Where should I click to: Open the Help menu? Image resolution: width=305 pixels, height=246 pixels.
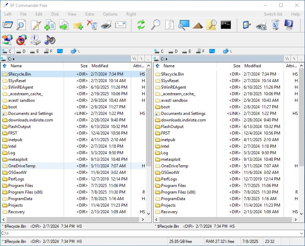tap(295, 14)
